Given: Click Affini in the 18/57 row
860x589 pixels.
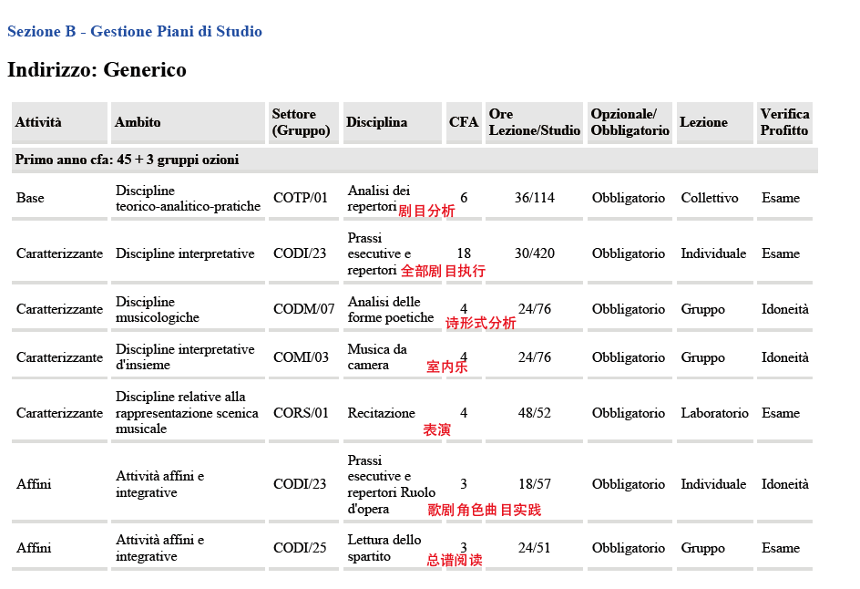Looking at the screenshot, I should [34, 484].
